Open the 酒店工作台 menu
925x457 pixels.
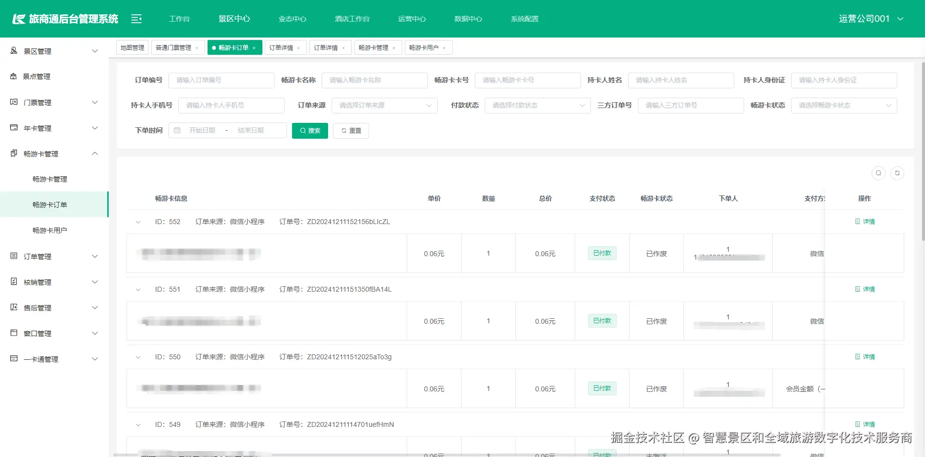351,18
